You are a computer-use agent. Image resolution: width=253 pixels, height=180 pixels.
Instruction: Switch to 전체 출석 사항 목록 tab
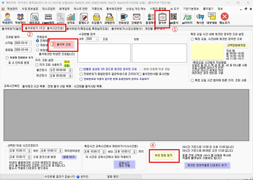59,86
